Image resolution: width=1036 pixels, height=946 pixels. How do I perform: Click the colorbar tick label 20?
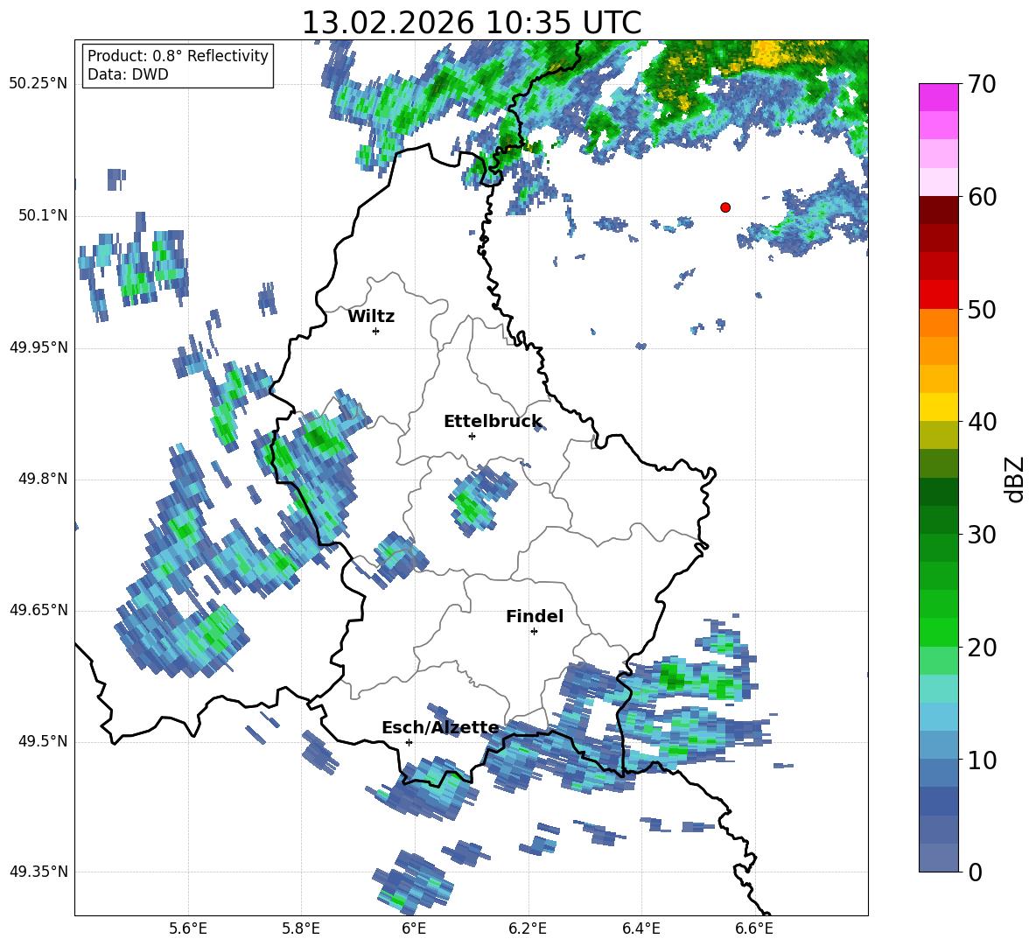pos(981,648)
